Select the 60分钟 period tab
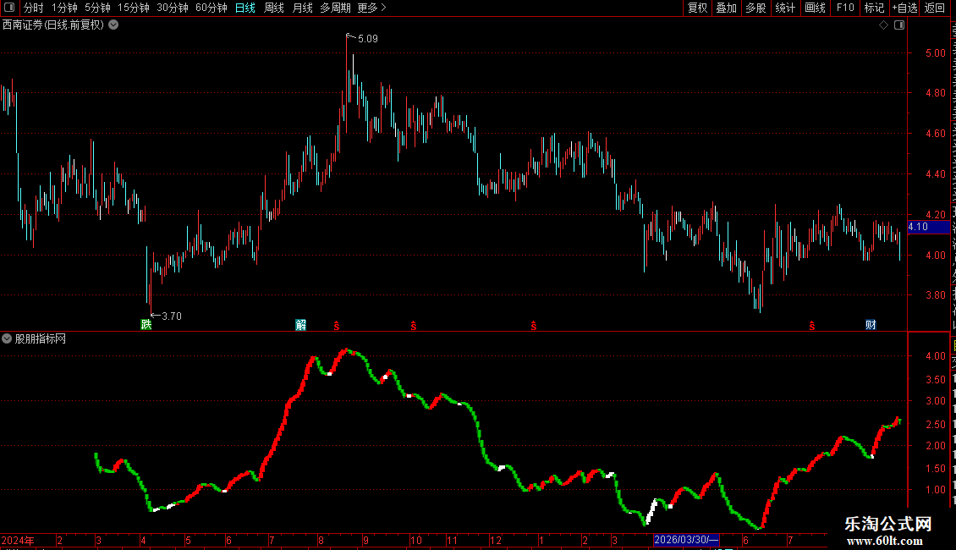The width and height of the screenshot is (956, 550). tap(211, 8)
